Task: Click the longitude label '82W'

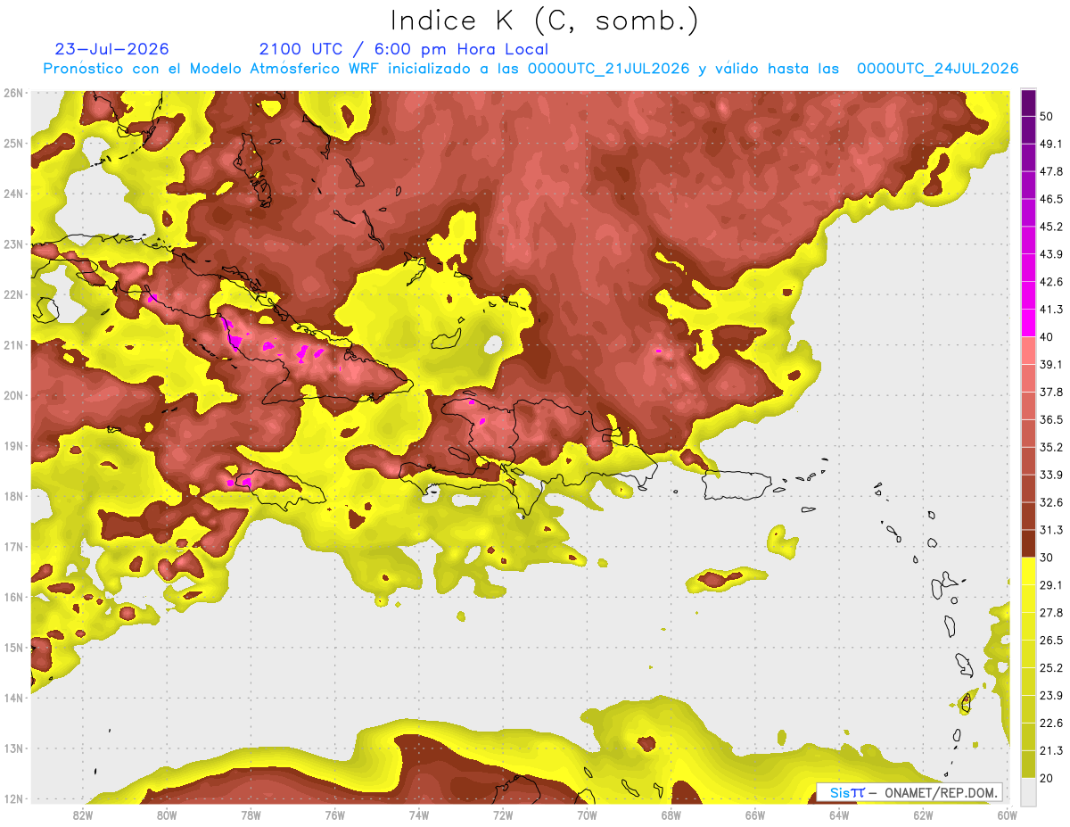Action: 83,815
